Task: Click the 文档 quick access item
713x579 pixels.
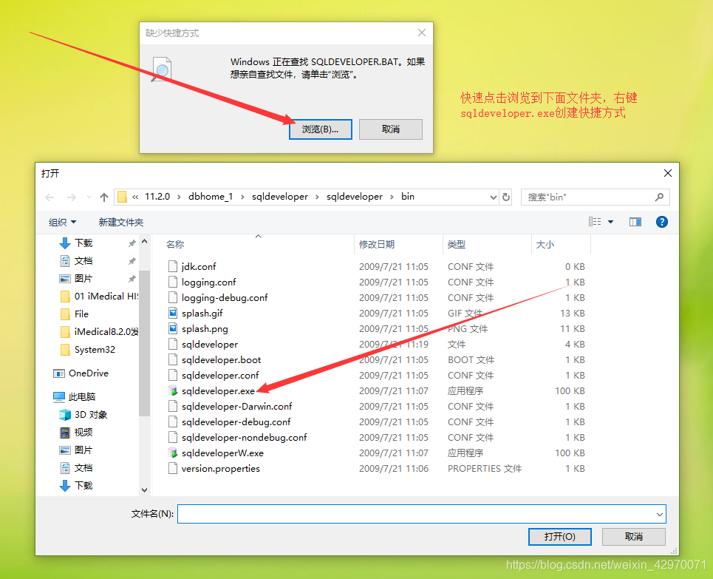Action: (x=83, y=261)
